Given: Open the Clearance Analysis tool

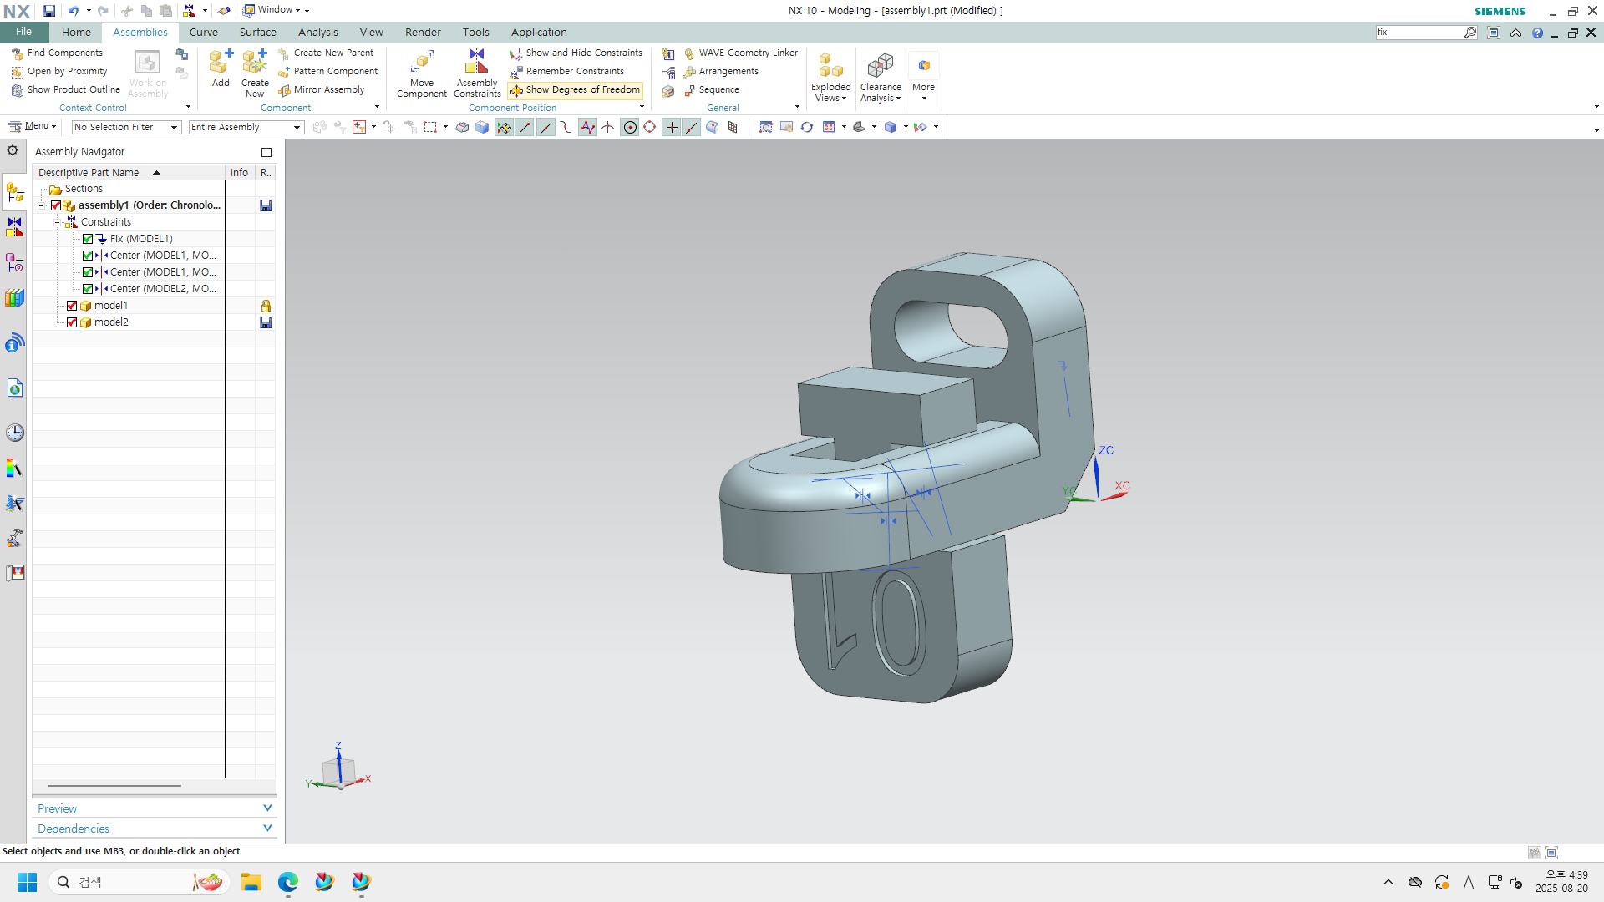Looking at the screenshot, I should click(x=881, y=67).
